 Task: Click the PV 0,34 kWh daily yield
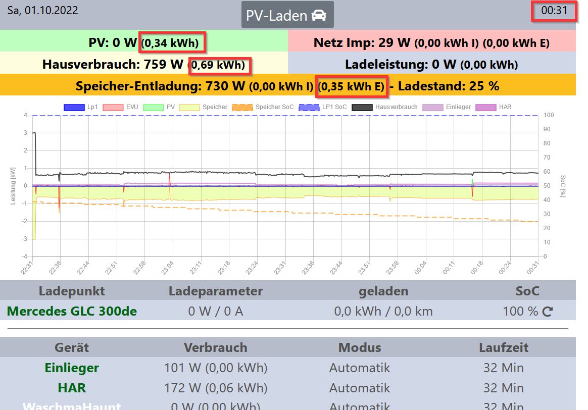click(x=170, y=43)
